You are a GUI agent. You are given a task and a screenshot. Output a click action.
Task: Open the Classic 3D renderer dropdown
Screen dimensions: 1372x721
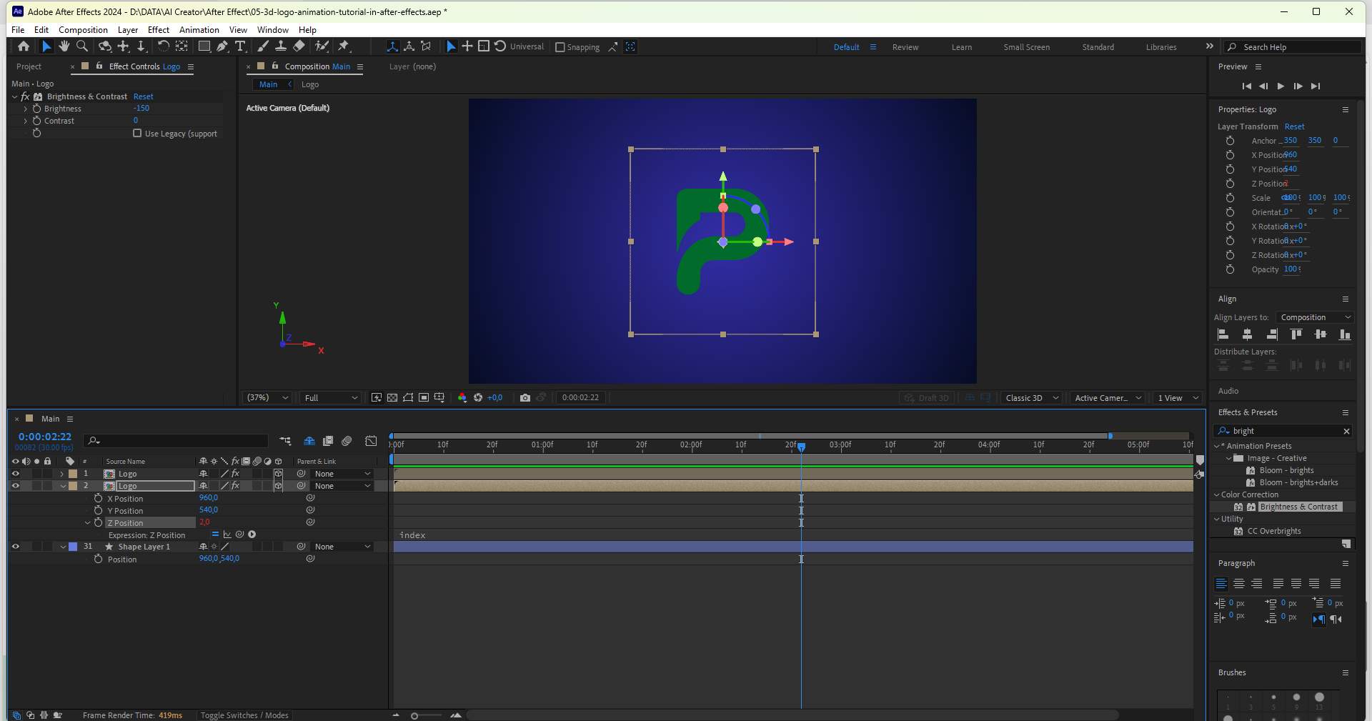[x=1031, y=398]
